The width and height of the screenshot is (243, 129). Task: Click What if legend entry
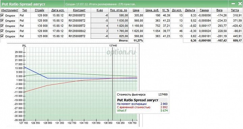(x=122, y=110)
